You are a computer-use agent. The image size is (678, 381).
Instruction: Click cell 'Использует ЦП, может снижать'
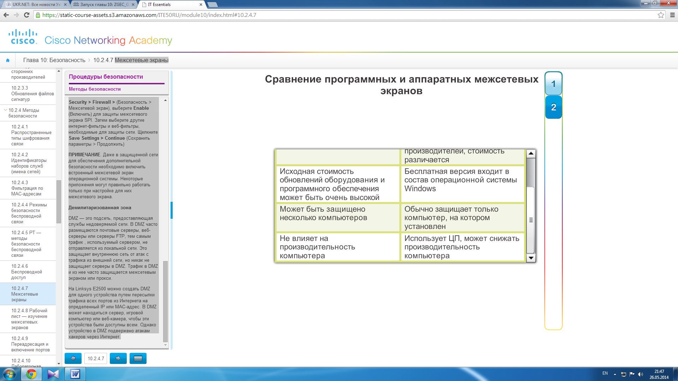pyautogui.click(x=462, y=247)
